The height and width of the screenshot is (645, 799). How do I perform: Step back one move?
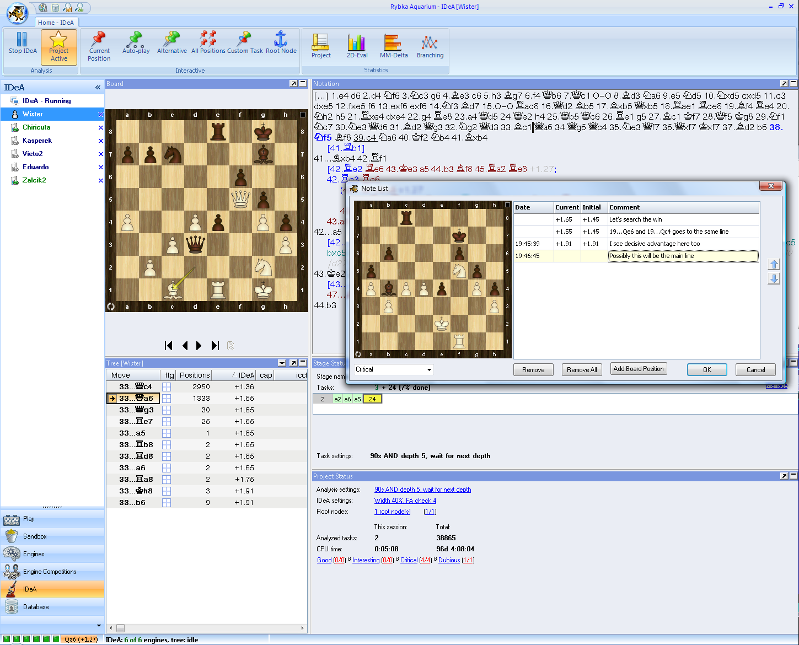coord(185,346)
